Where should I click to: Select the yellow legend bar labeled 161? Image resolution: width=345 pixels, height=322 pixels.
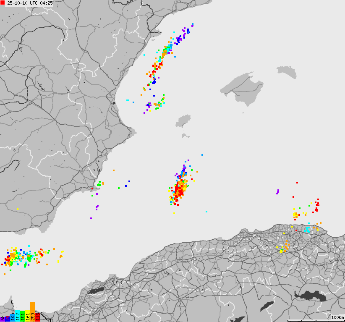click(27, 315)
